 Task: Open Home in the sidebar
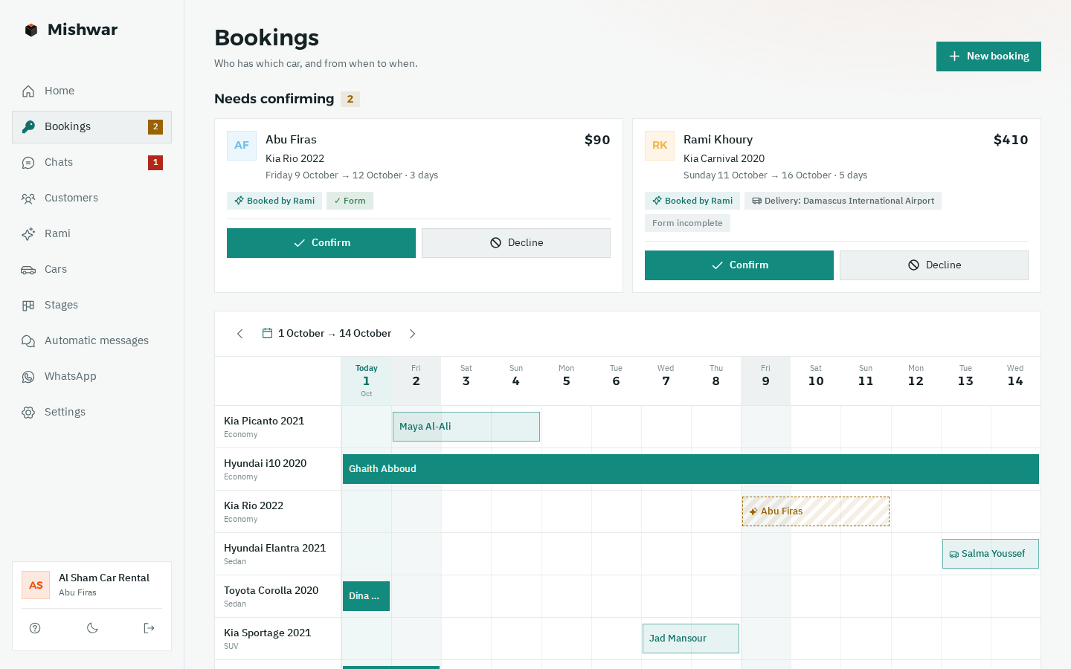tap(91, 91)
